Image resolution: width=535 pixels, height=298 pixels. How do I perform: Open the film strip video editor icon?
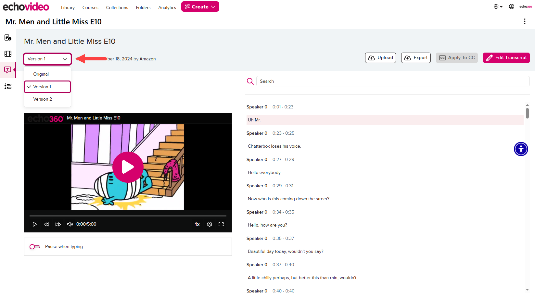8,54
